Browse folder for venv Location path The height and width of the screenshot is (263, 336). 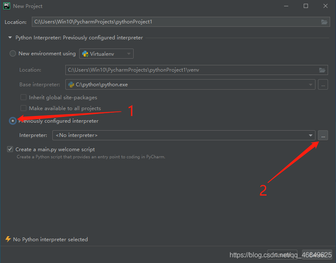[322, 70]
